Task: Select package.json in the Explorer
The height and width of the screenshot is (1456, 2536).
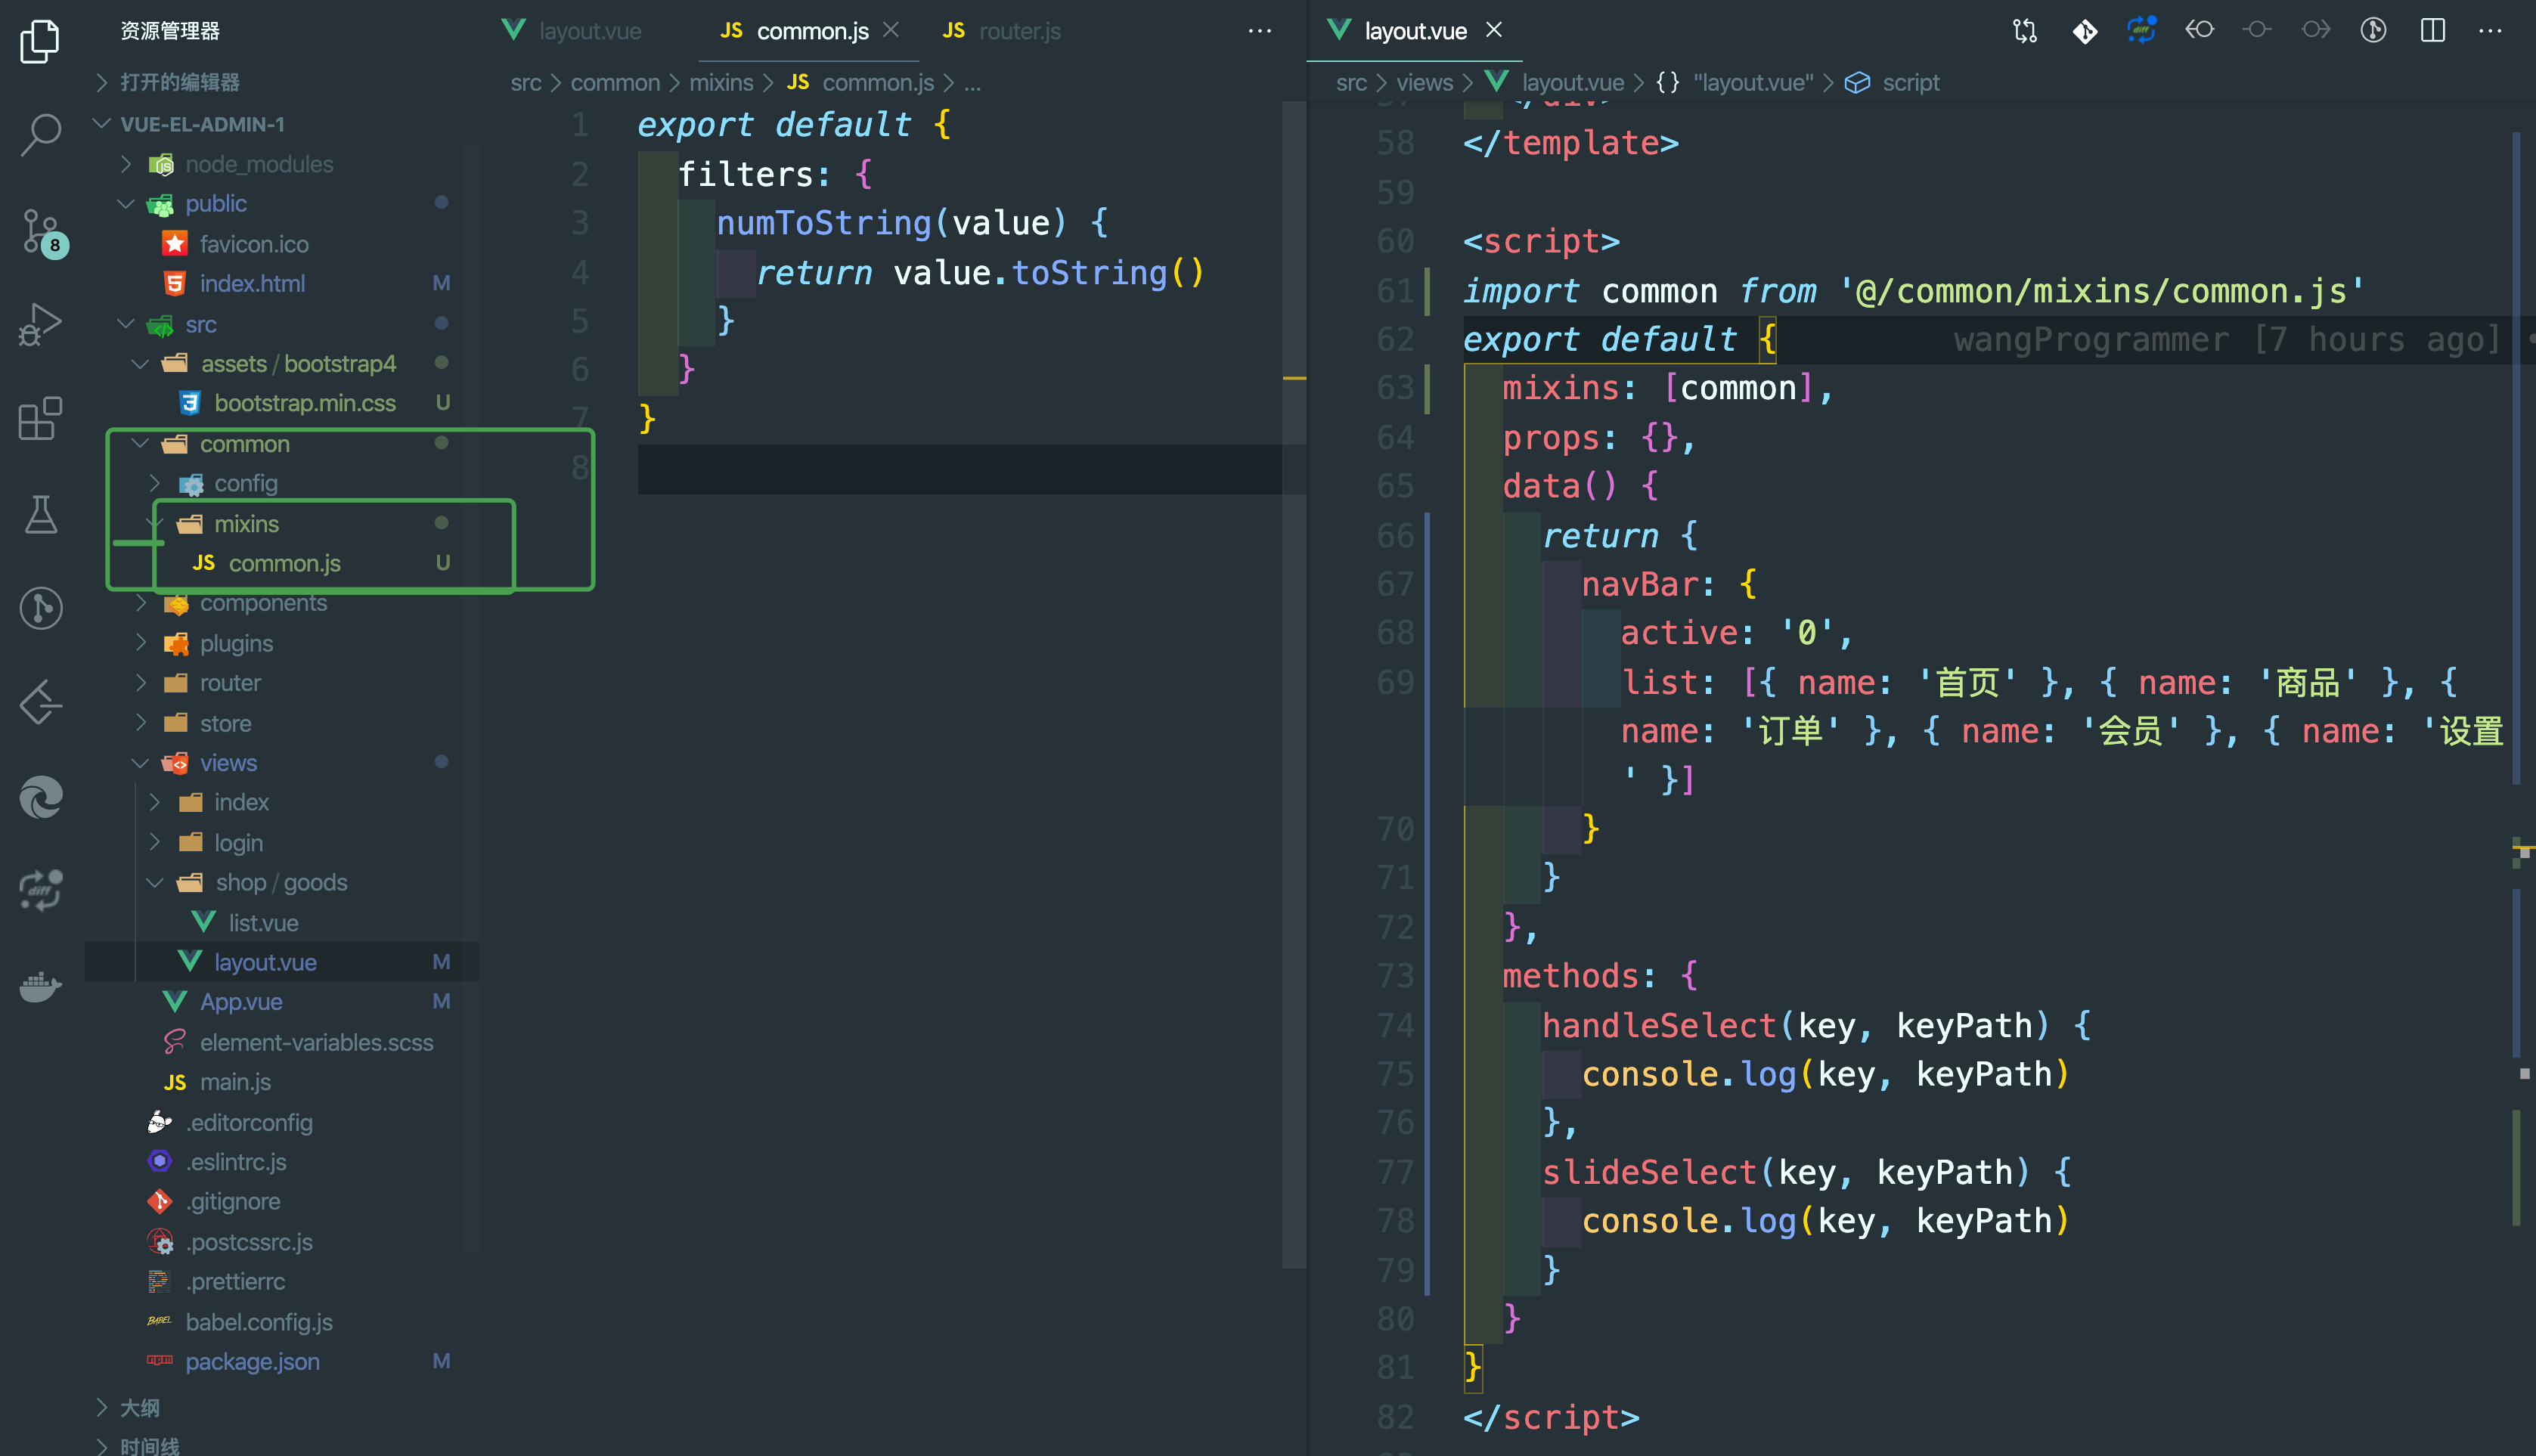Action: pos(252,1361)
